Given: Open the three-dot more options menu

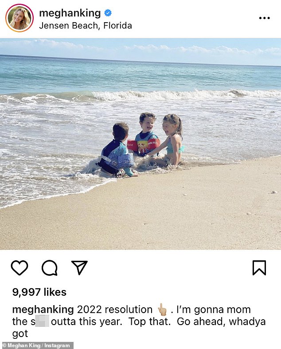Looking at the screenshot, I should tap(265, 18).
